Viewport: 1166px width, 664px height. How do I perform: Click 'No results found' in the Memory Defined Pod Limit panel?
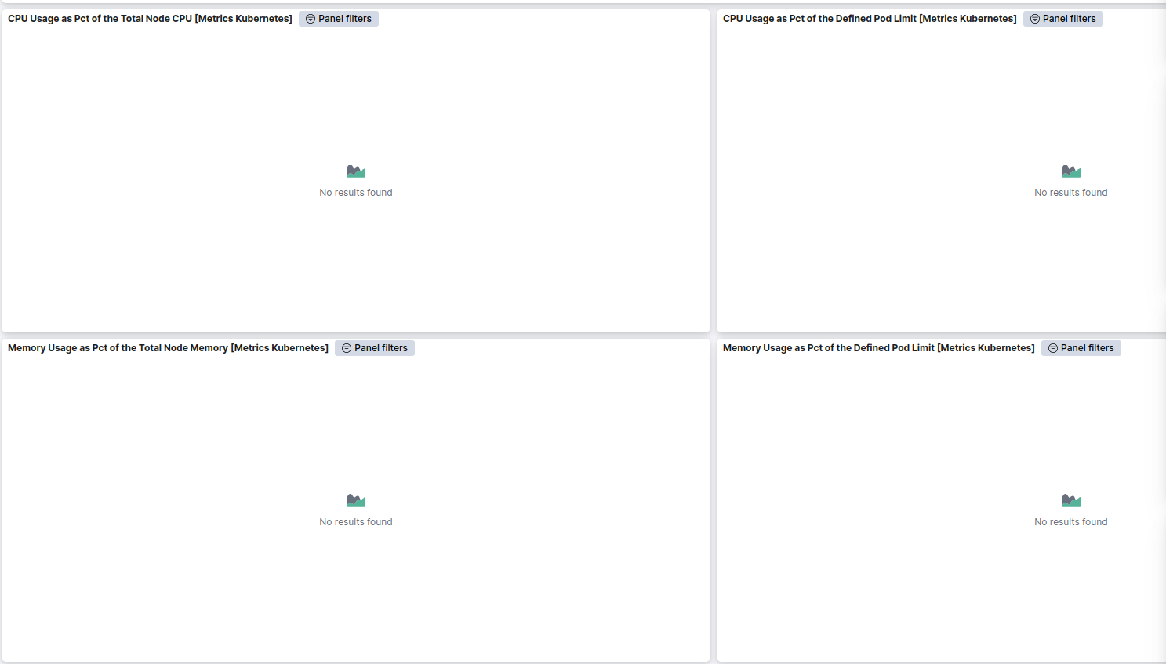coord(1071,522)
